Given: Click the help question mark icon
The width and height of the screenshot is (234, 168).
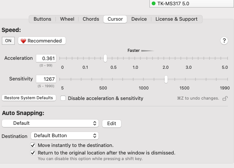Looking at the screenshot, I should click(x=225, y=41).
